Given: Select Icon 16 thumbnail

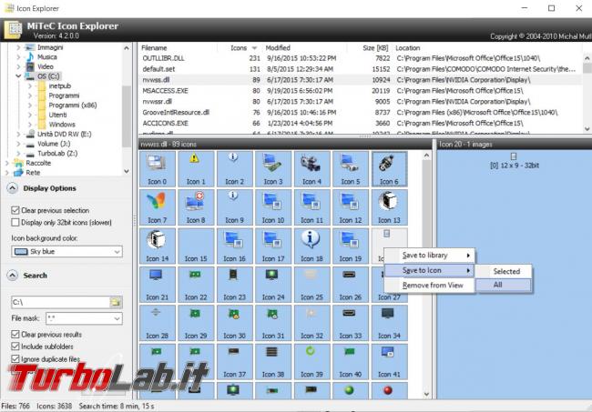Looking at the screenshot, I should click(x=234, y=246).
